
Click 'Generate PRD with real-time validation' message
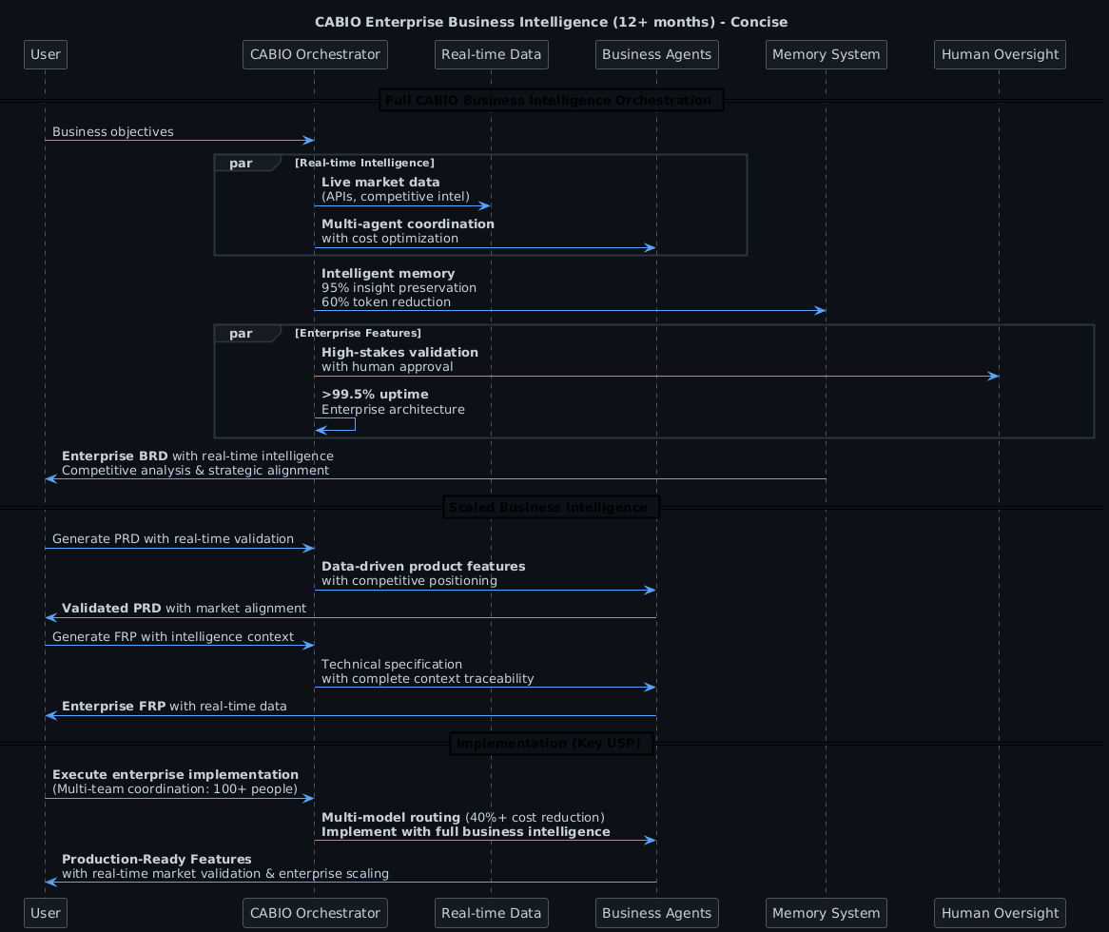click(x=172, y=539)
